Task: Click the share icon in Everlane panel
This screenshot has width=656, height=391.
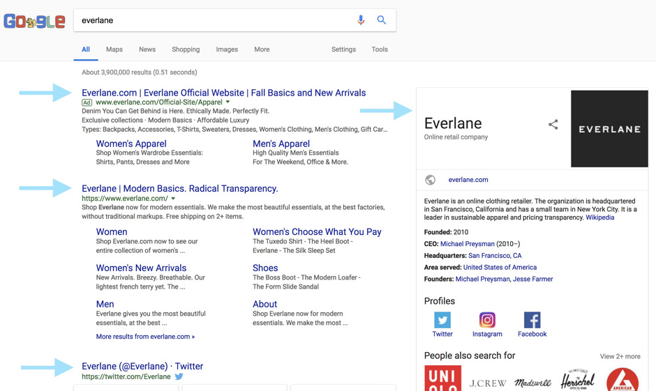Action: (553, 125)
